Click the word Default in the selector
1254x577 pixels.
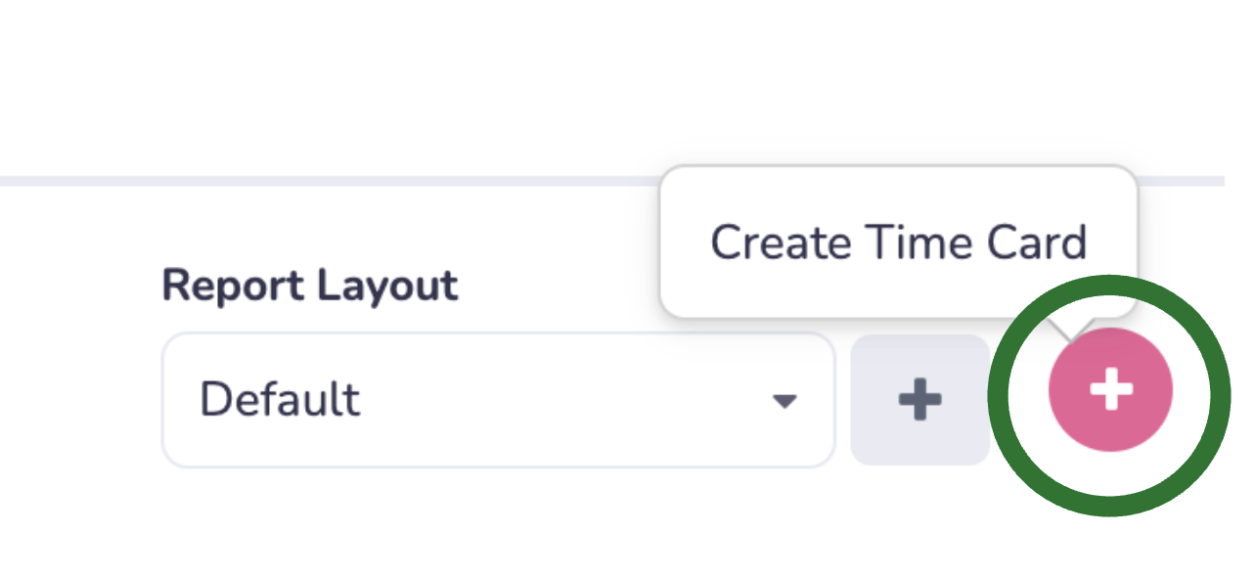click(x=280, y=400)
